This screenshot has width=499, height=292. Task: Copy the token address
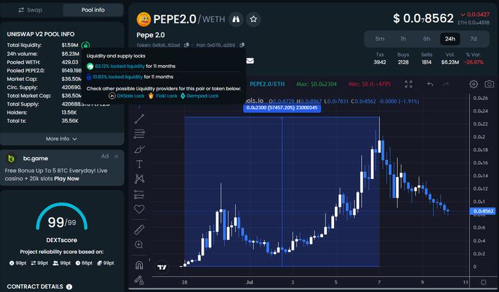coord(187,45)
